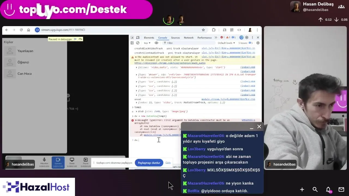Click the code brackets extension icon
This screenshot has height=196, width=349.
pos(239,30)
